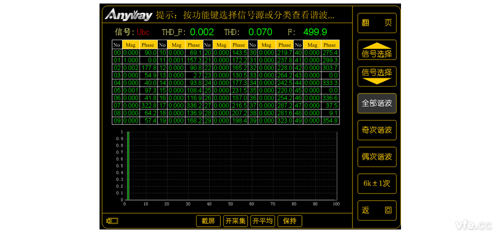The width and height of the screenshot is (500, 235).
Task: Switch to 偶次谐波 even harmonics
Action: click(x=376, y=157)
